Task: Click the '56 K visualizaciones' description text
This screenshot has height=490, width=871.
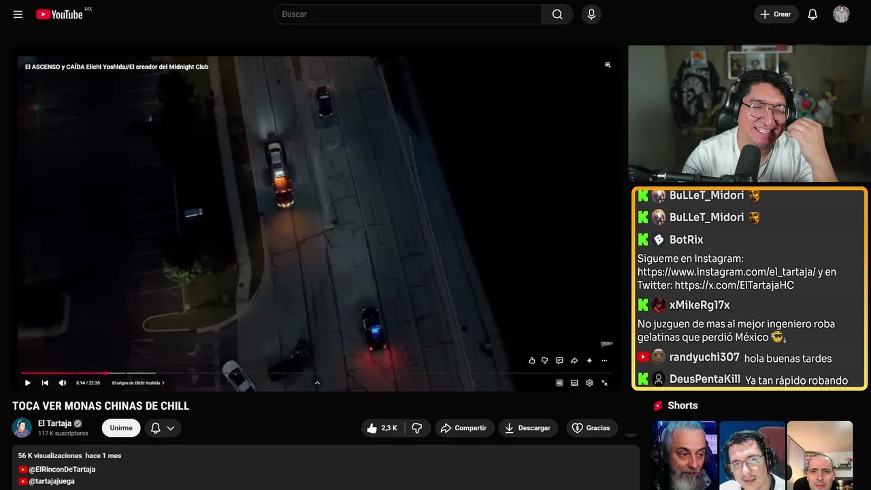Action: coord(50,455)
